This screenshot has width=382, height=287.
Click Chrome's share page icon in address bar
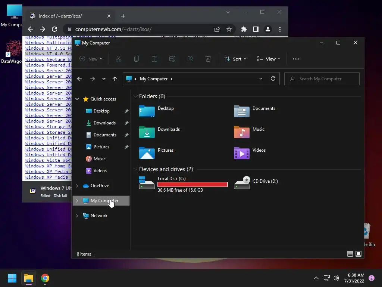tap(217, 29)
